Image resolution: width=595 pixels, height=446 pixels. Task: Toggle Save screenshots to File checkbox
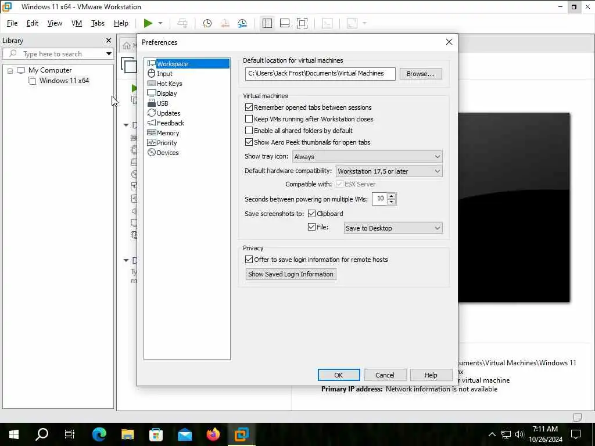[x=311, y=227]
